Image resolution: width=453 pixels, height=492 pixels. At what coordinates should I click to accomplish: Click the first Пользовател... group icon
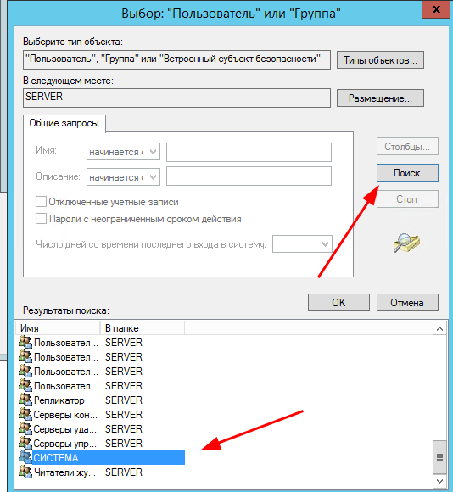(25, 343)
